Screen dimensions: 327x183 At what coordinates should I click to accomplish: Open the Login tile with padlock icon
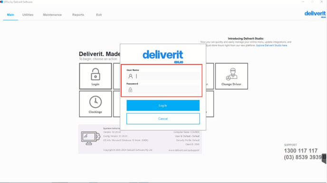96,76
